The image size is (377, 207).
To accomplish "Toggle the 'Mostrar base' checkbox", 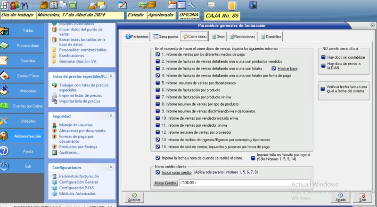I will pyautogui.click(x=274, y=69).
